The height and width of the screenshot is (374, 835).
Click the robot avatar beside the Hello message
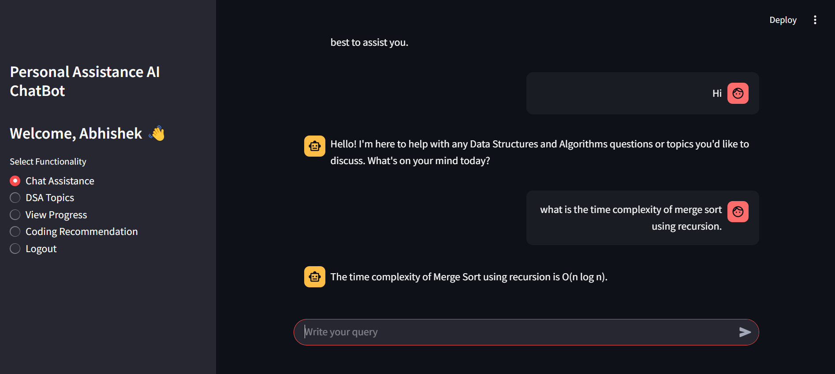(315, 146)
